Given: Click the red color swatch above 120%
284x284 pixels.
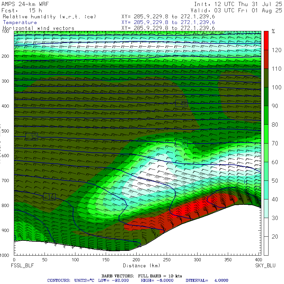Looking at the screenshot, I should coord(266,40).
